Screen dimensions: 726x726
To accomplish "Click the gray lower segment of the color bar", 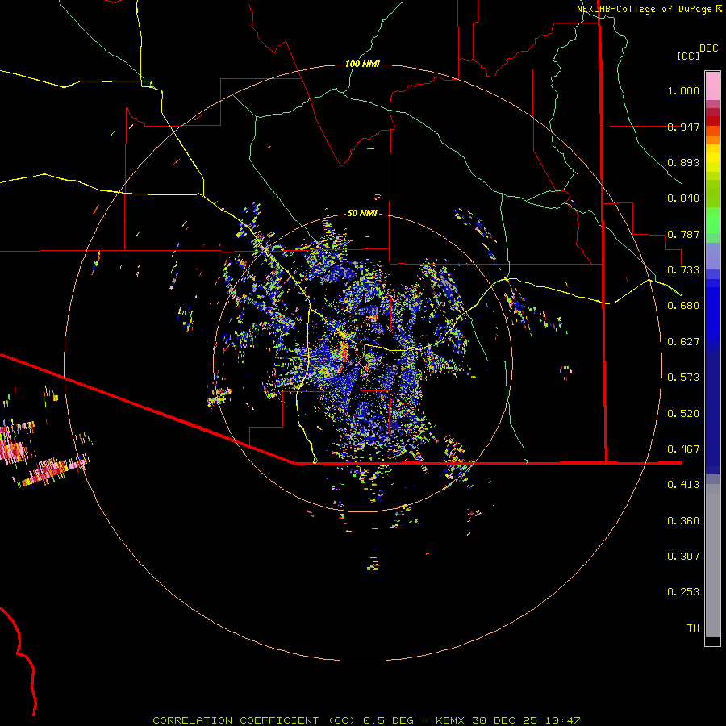I will 712,561.
